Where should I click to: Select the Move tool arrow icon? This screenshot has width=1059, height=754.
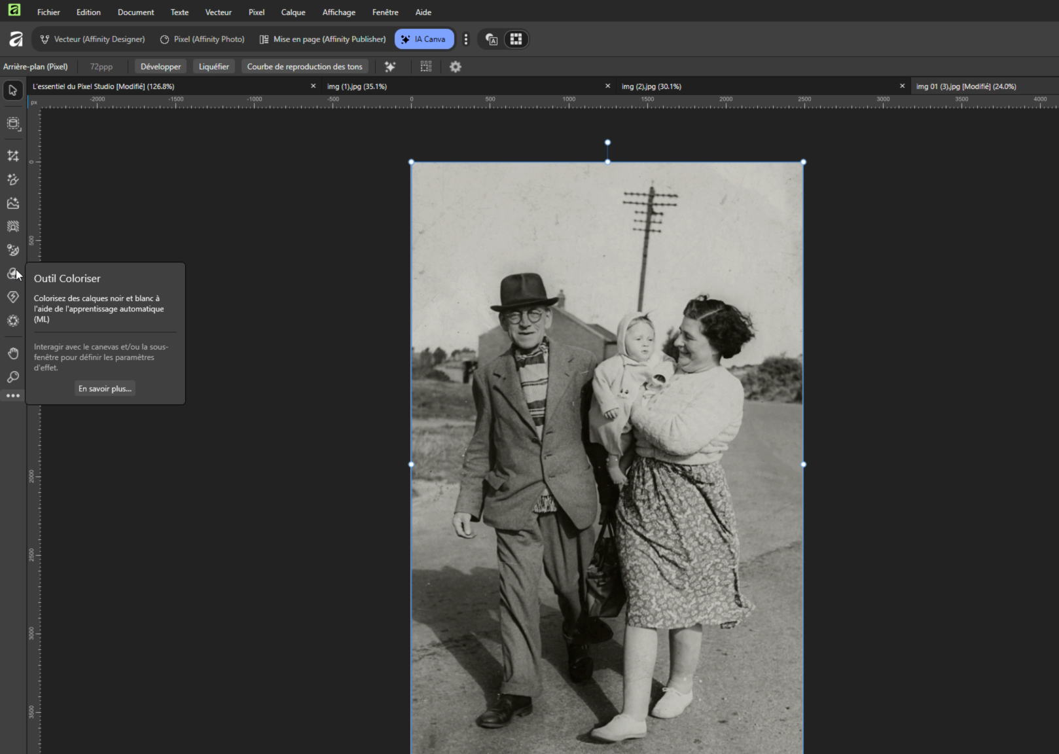13,90
